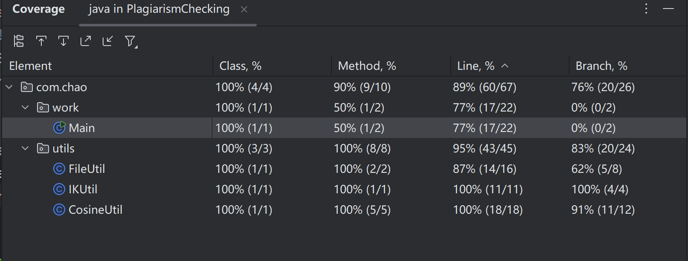Click the Flatten Packages toolbar icon
Viewport: 688px width, 261px height.
pos(19,41)
